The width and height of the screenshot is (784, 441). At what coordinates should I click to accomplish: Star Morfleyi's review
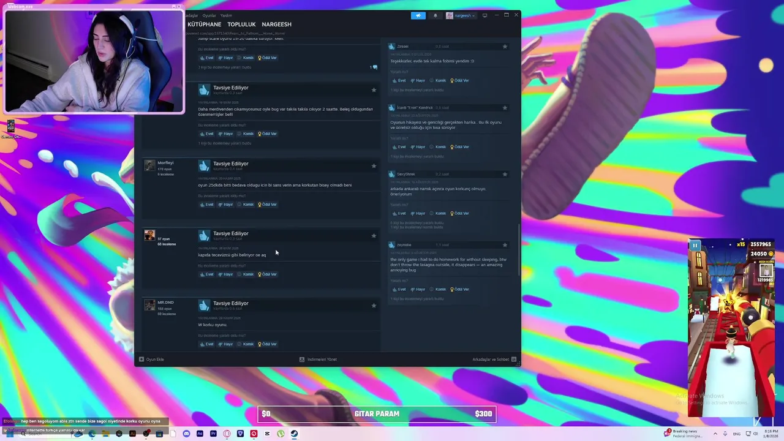tap(374, 166)
